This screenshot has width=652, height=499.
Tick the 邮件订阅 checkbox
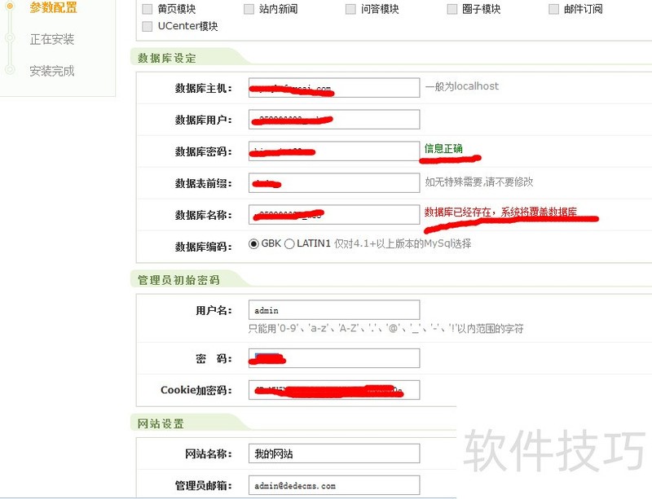coord(553,9)
